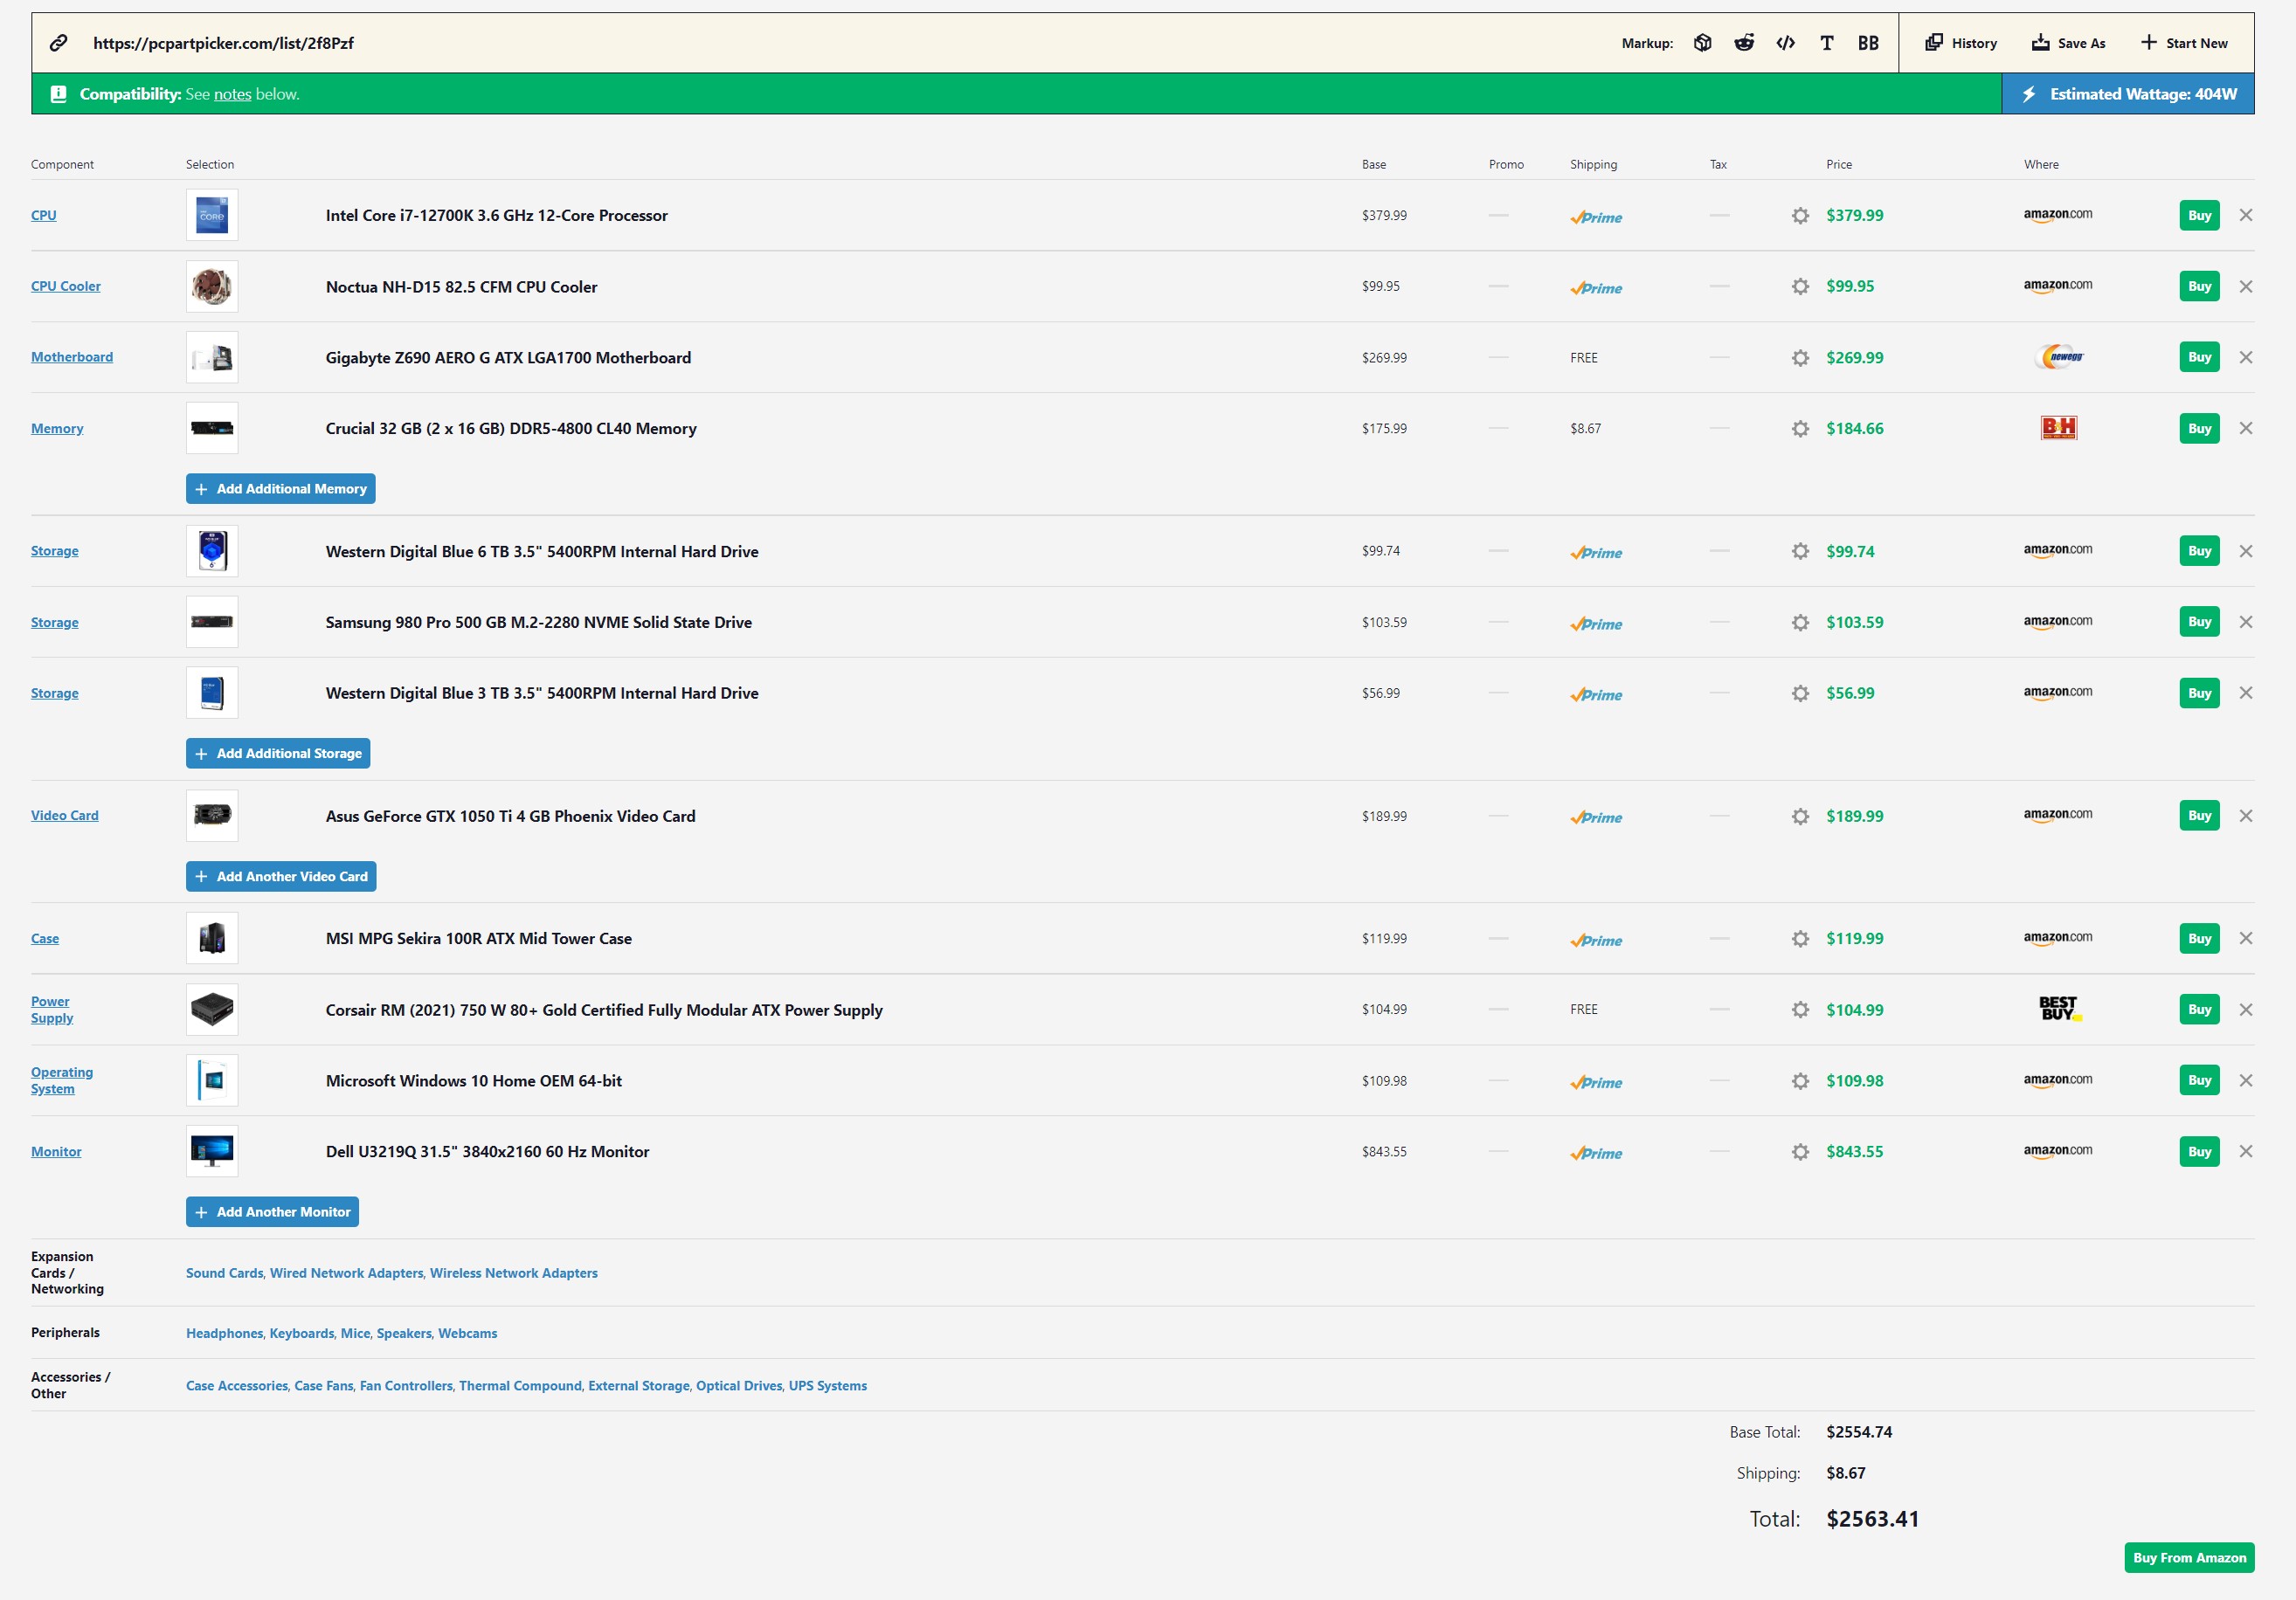Click the PCPartPicker markup cube icon

[x=1702, y=43]
